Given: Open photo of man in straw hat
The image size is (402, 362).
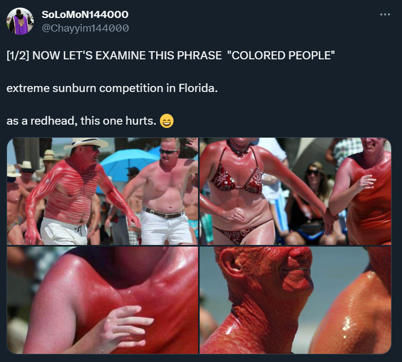Looking at the screenshot, I should (102, 191).
